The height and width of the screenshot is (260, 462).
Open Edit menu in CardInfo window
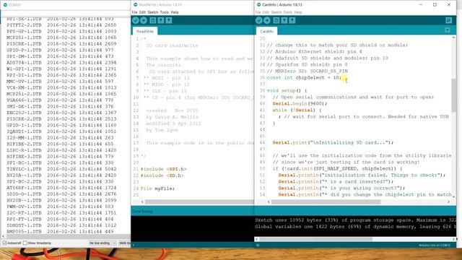266,12
